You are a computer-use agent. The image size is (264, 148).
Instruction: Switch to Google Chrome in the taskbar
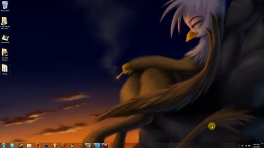[x=89, y=145]
